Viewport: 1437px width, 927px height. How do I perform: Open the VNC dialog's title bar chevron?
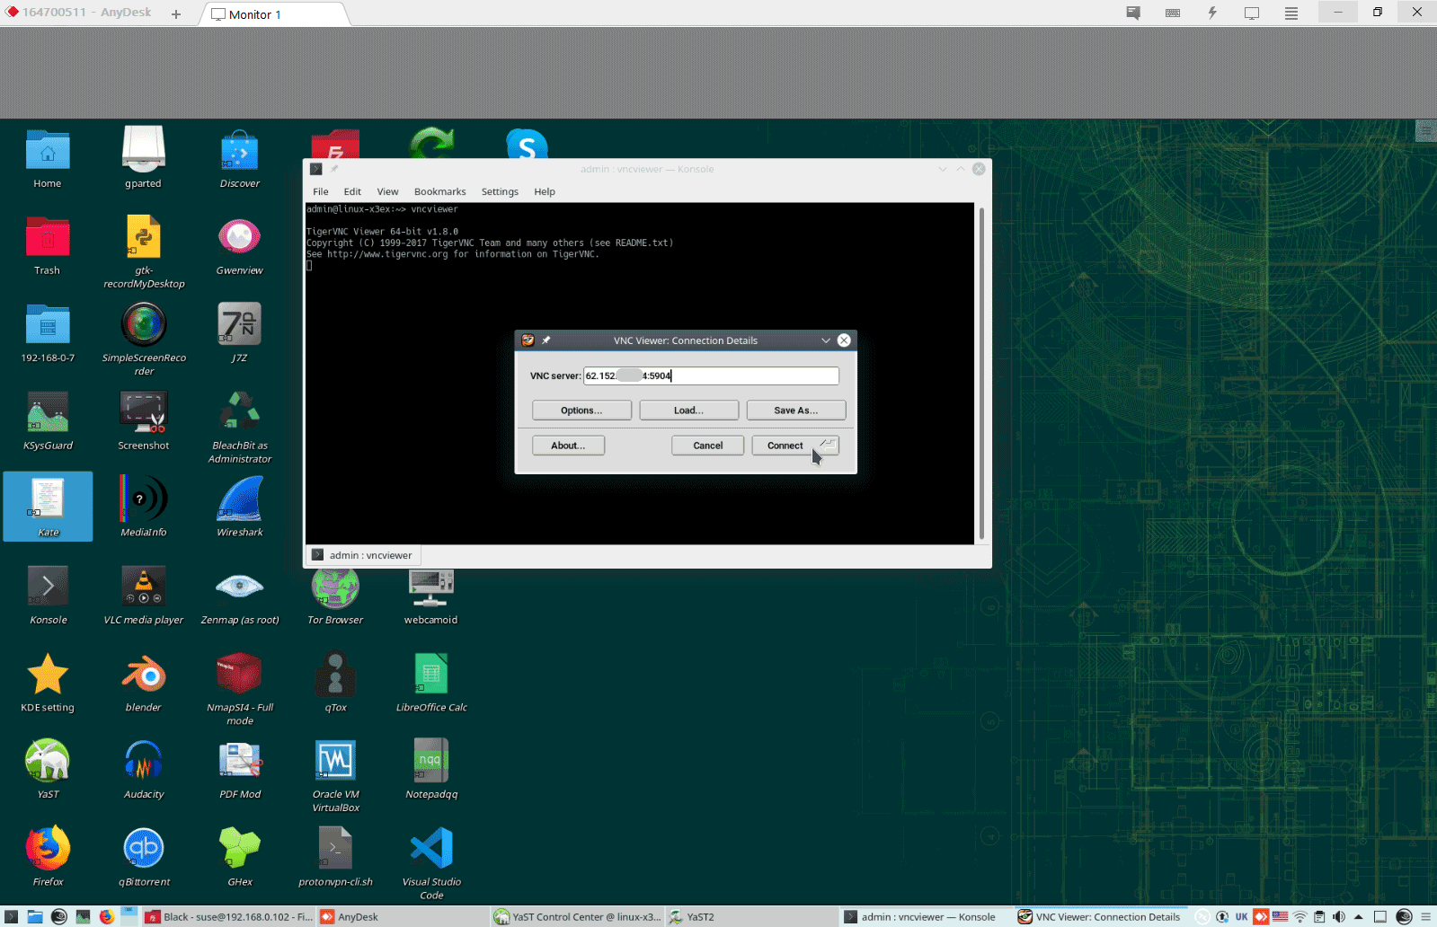click(x=826, y=340)
